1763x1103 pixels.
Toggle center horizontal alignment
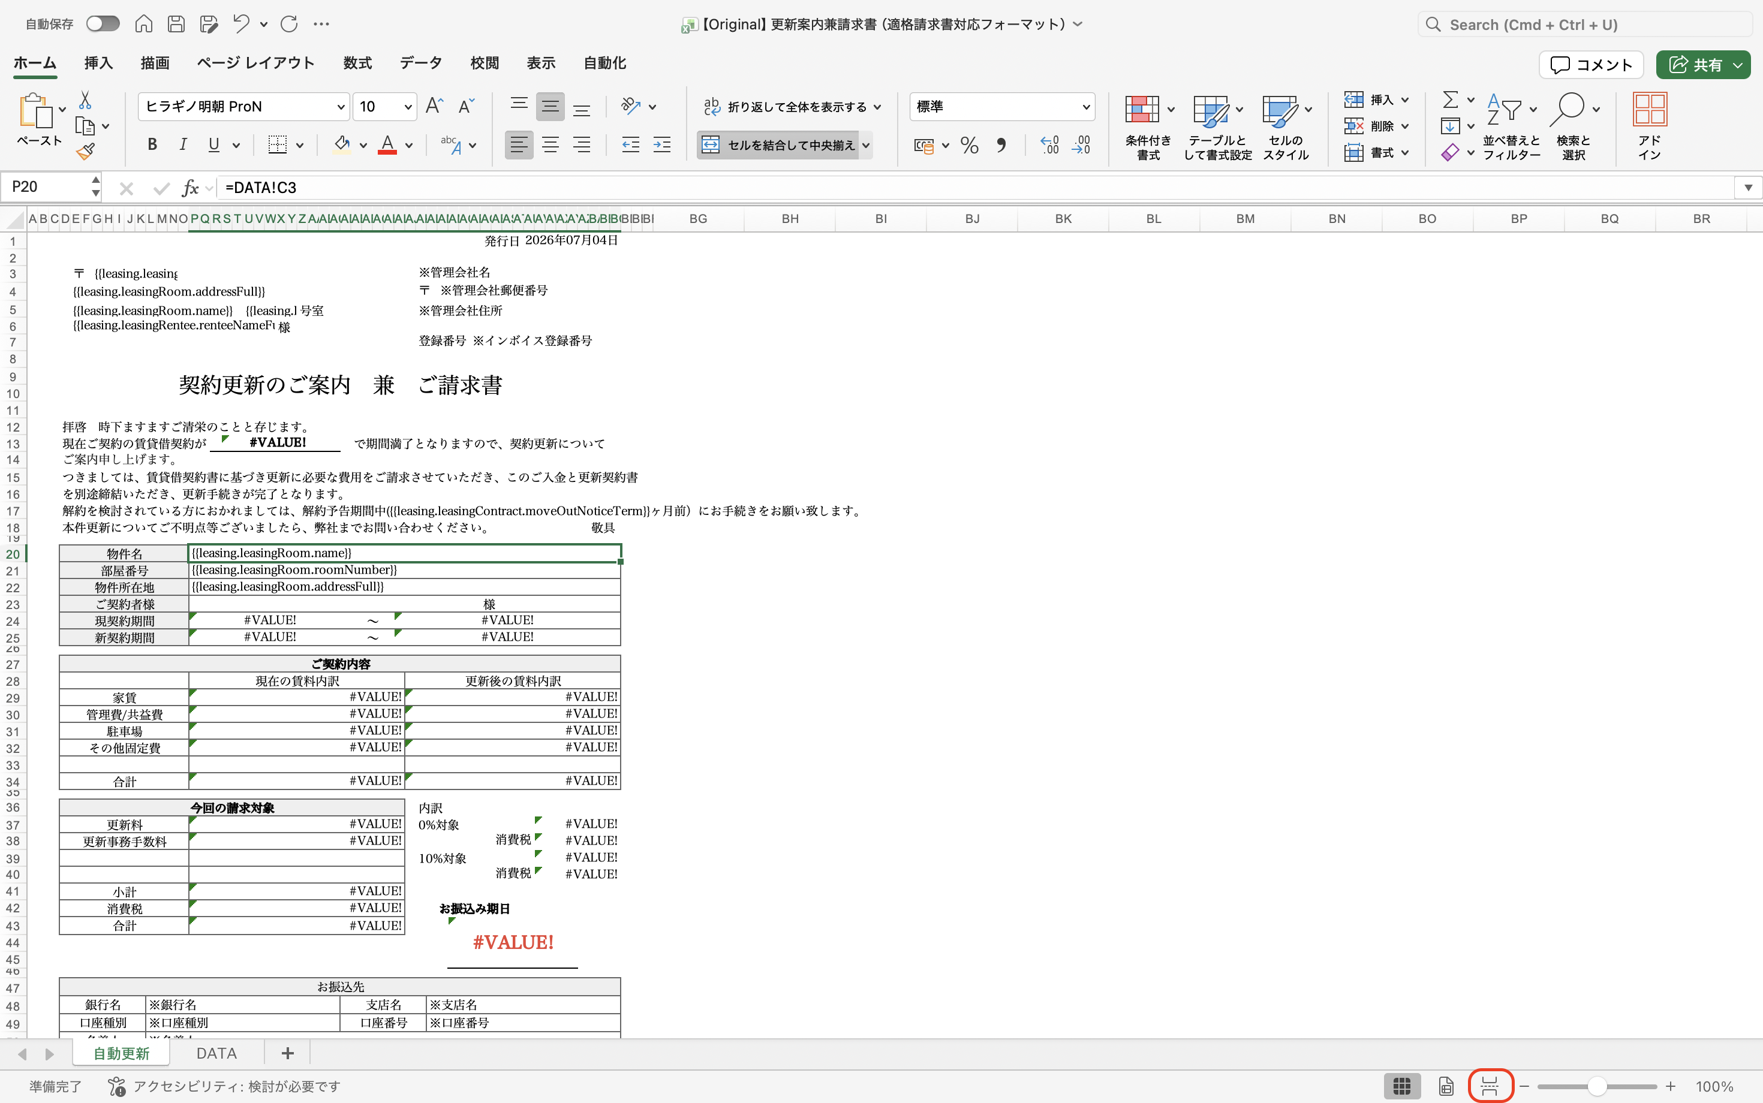[x=550, y=145]
